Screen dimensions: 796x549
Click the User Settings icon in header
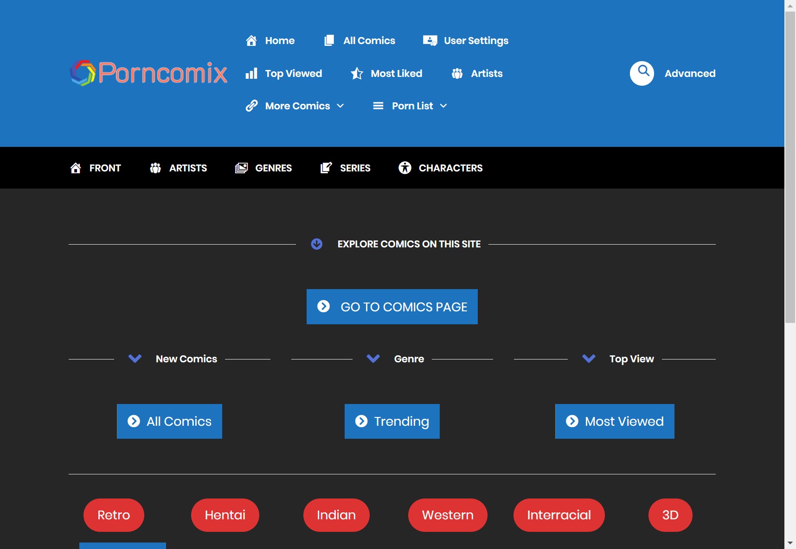pyautogui.click(x=430, y=41)
